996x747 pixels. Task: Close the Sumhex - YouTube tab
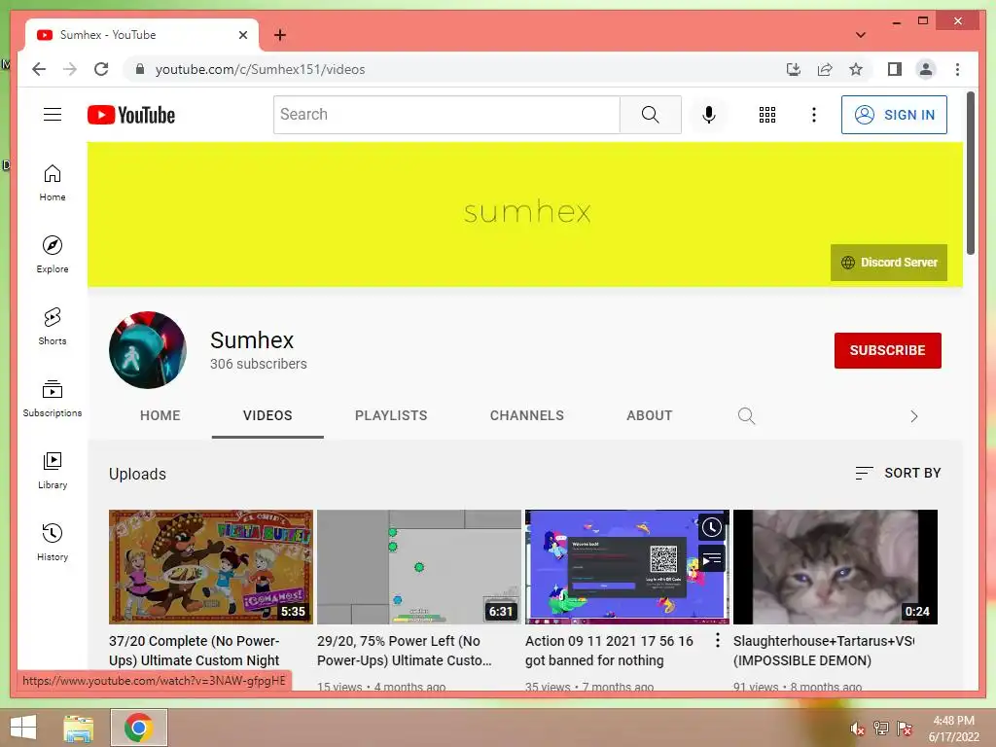[242, 35]
